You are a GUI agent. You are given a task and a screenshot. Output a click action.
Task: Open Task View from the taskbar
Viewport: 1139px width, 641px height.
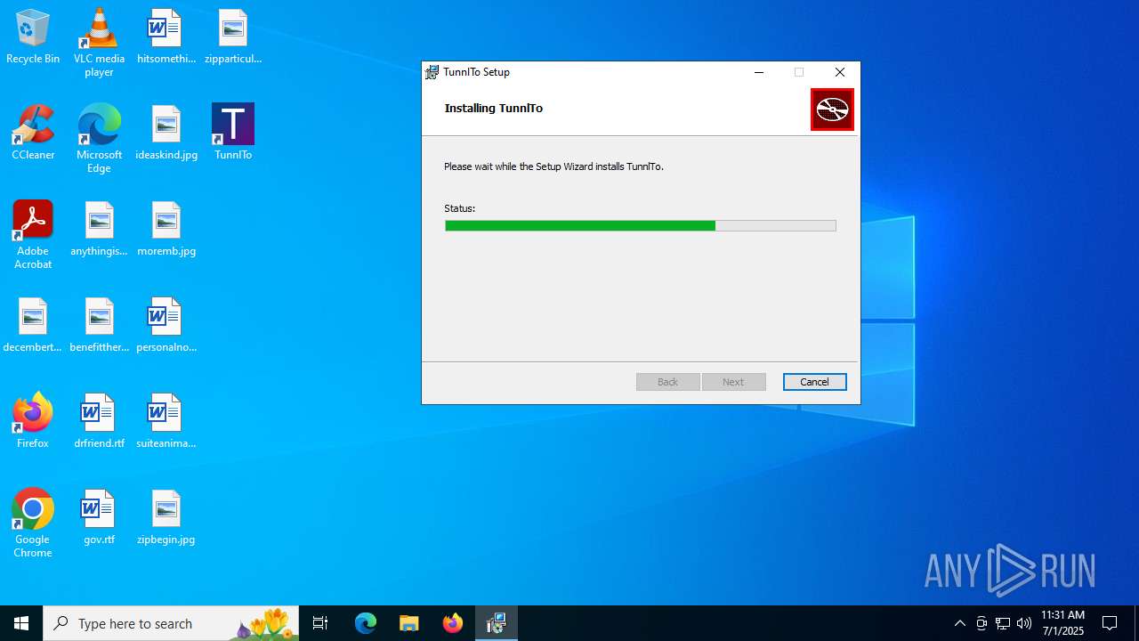point(320,623)
